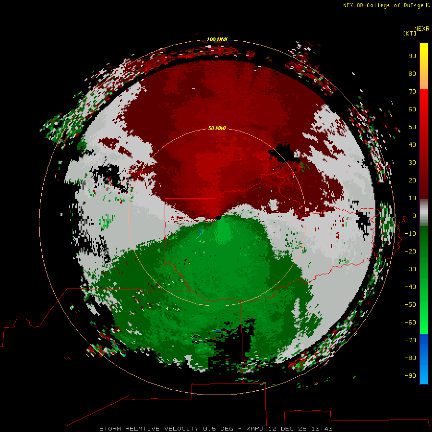The width and height of the screenshot is (432, 432).
Task: Click the KAPD radar site at the radar center
Action: click(x=218, y=217)
